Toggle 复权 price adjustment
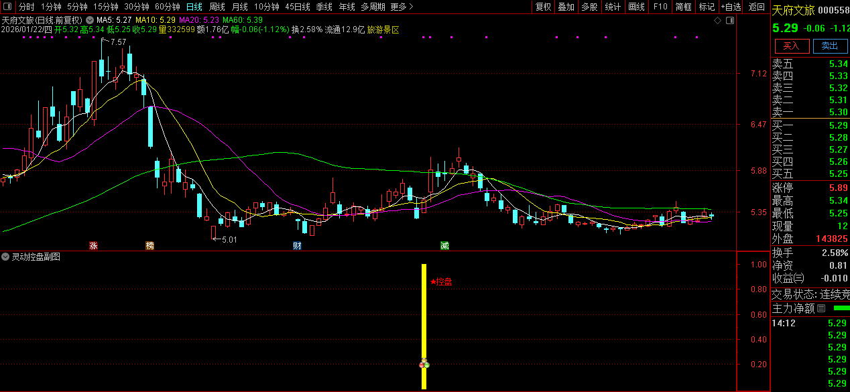 [543, 7]
